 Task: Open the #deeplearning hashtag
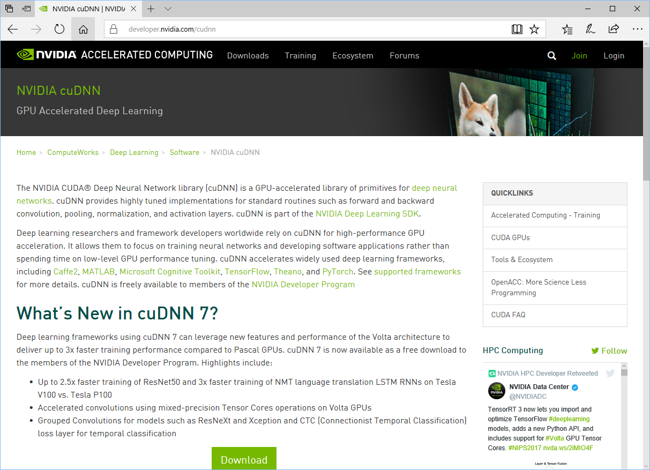pos(569,419)
